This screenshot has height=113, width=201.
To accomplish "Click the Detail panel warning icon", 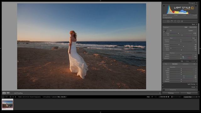I will [164, 90].
